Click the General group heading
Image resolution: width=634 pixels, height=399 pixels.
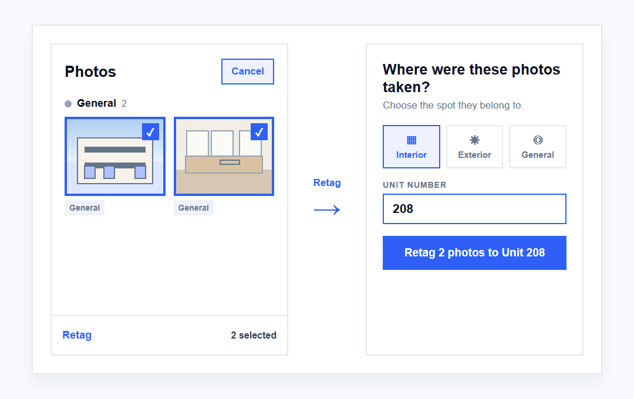click(x=96, y=103)
